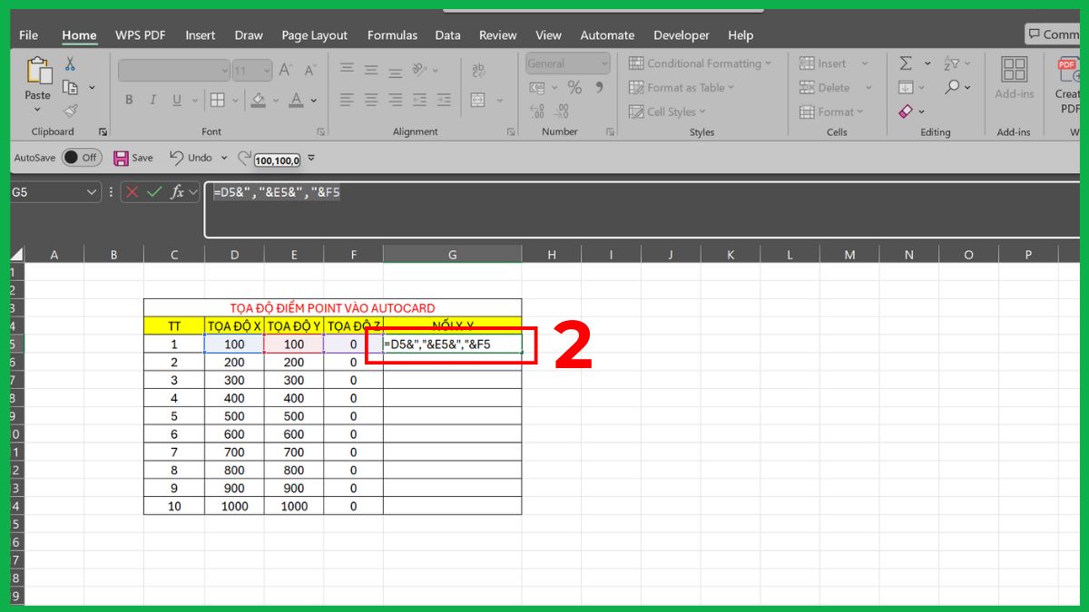The image size is (1089, 612).
Task: Click the Insert Function (fx) icon
Action: pyautogui.click(x=178, y=192)
